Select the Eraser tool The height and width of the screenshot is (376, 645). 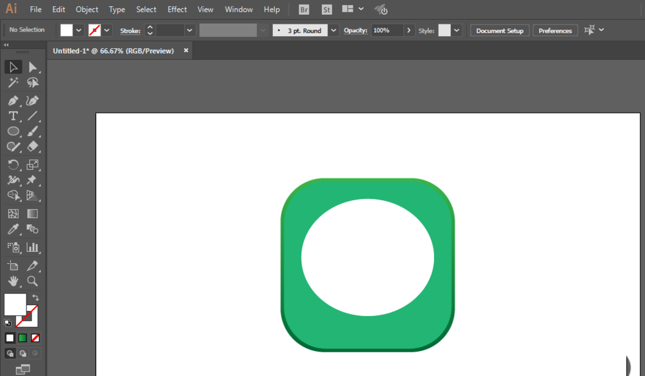[x=32, y=147]
